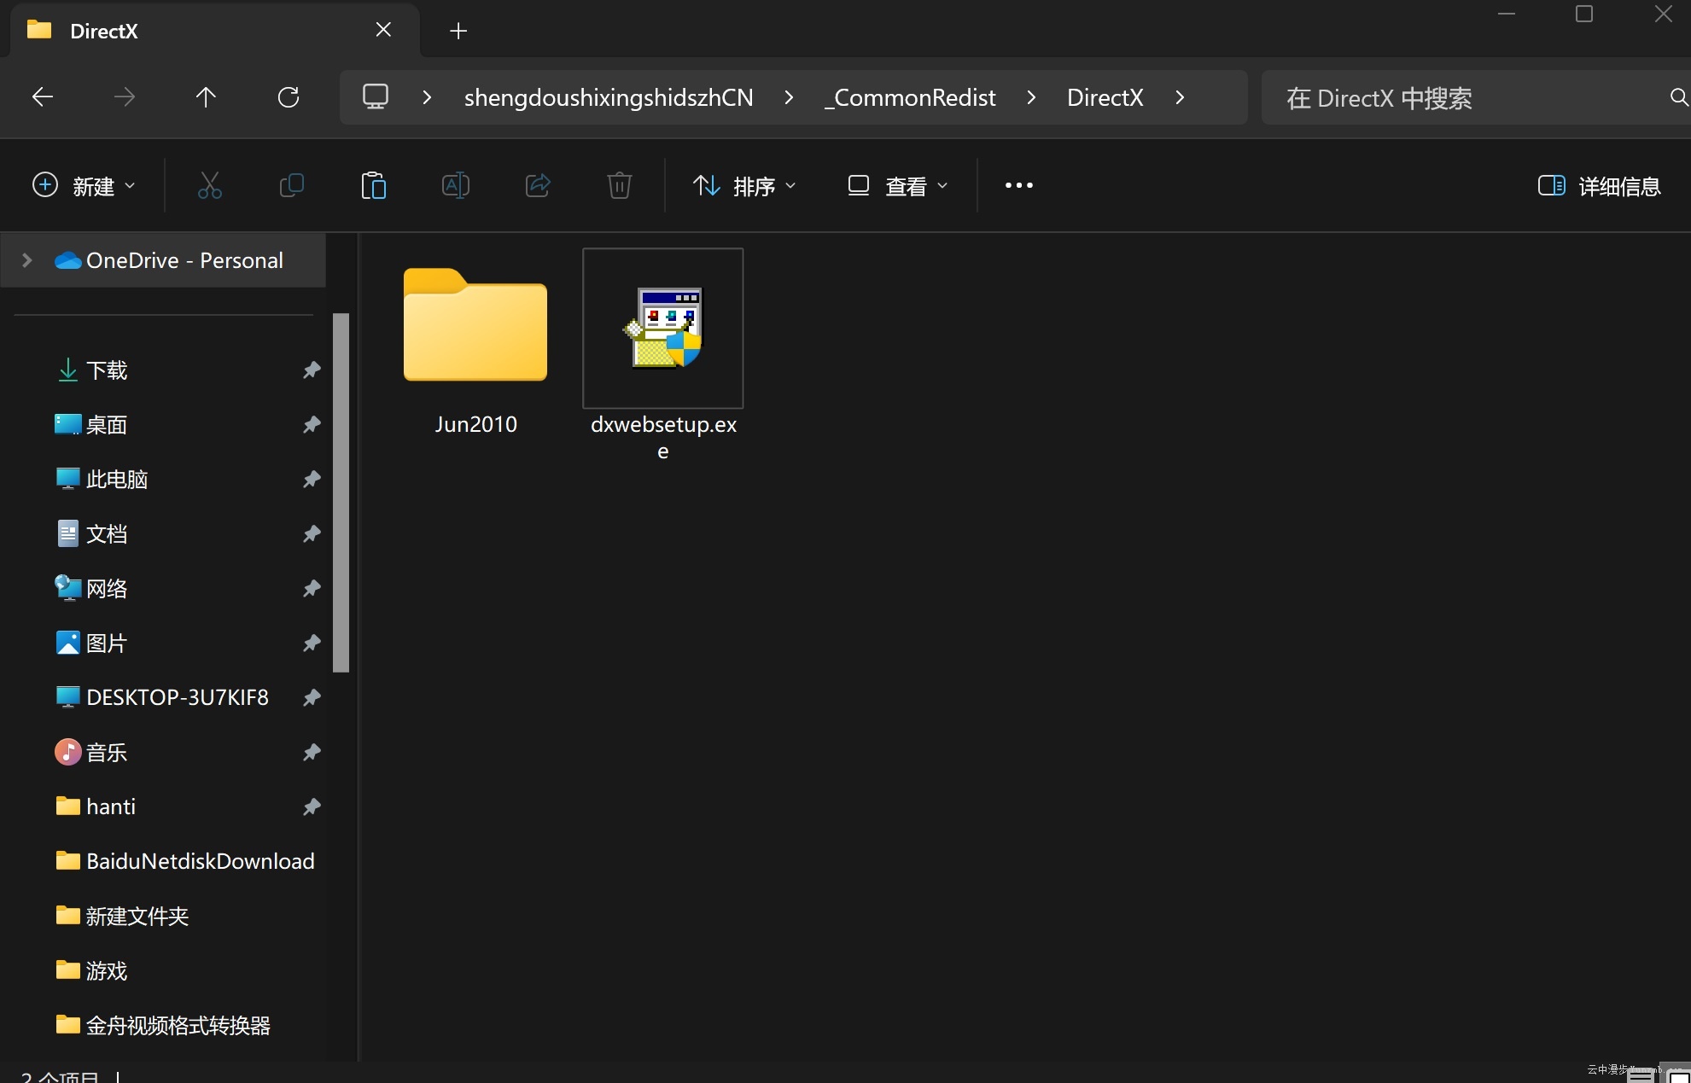
Task: Expand the OneDrive - Personal tree node
Action: click(x=27, y=260)
